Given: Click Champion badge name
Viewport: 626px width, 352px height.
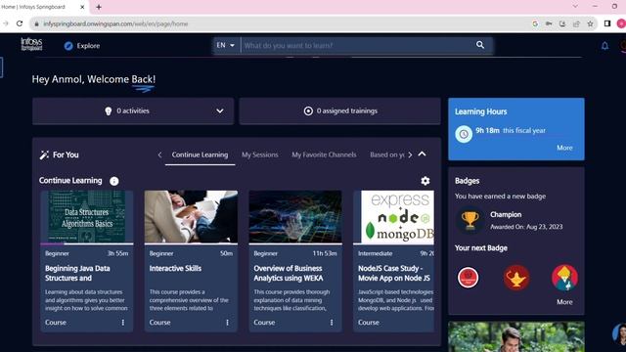Looking at the screenshot, I should 506,215.
